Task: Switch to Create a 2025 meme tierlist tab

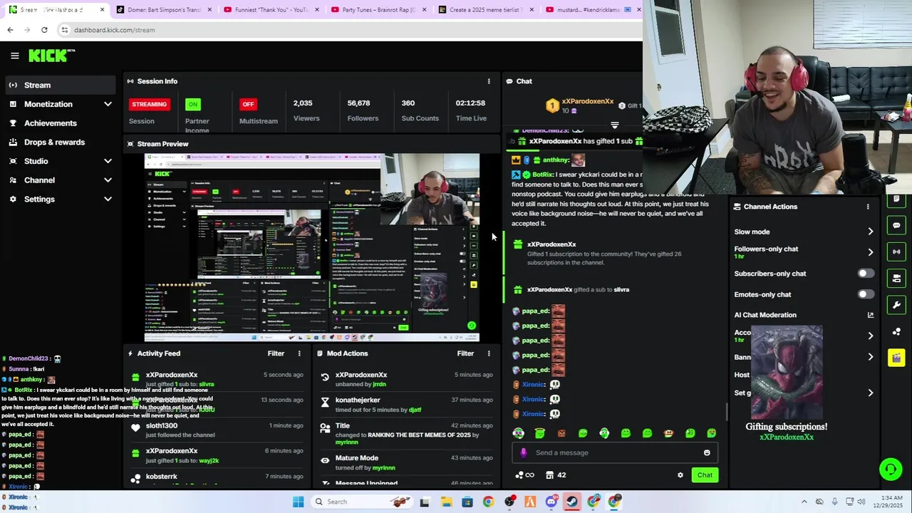Action: coord(487,10)
